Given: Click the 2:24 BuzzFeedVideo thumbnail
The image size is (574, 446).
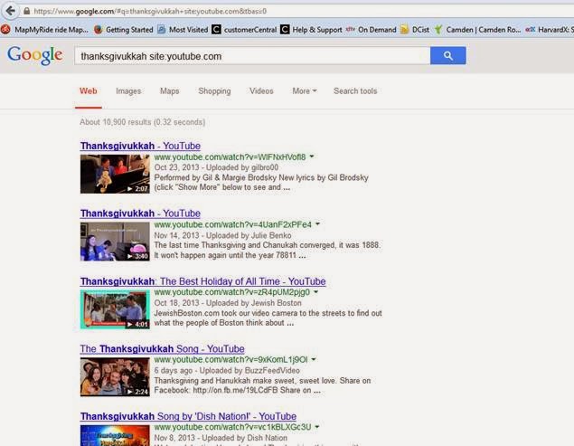Looking at the screenshot, I should coord(115,376).
